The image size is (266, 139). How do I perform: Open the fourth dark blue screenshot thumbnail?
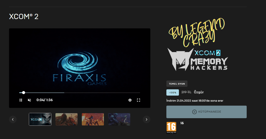(119, 119)
